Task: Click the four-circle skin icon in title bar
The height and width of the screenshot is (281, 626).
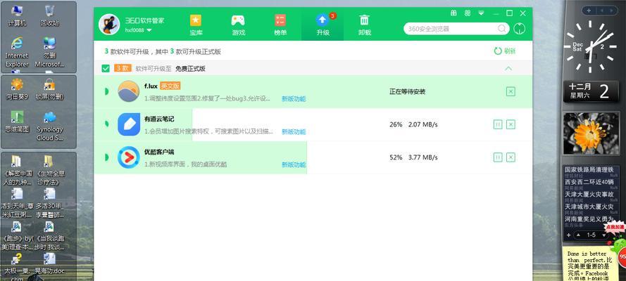Action: tap(467, 13)
